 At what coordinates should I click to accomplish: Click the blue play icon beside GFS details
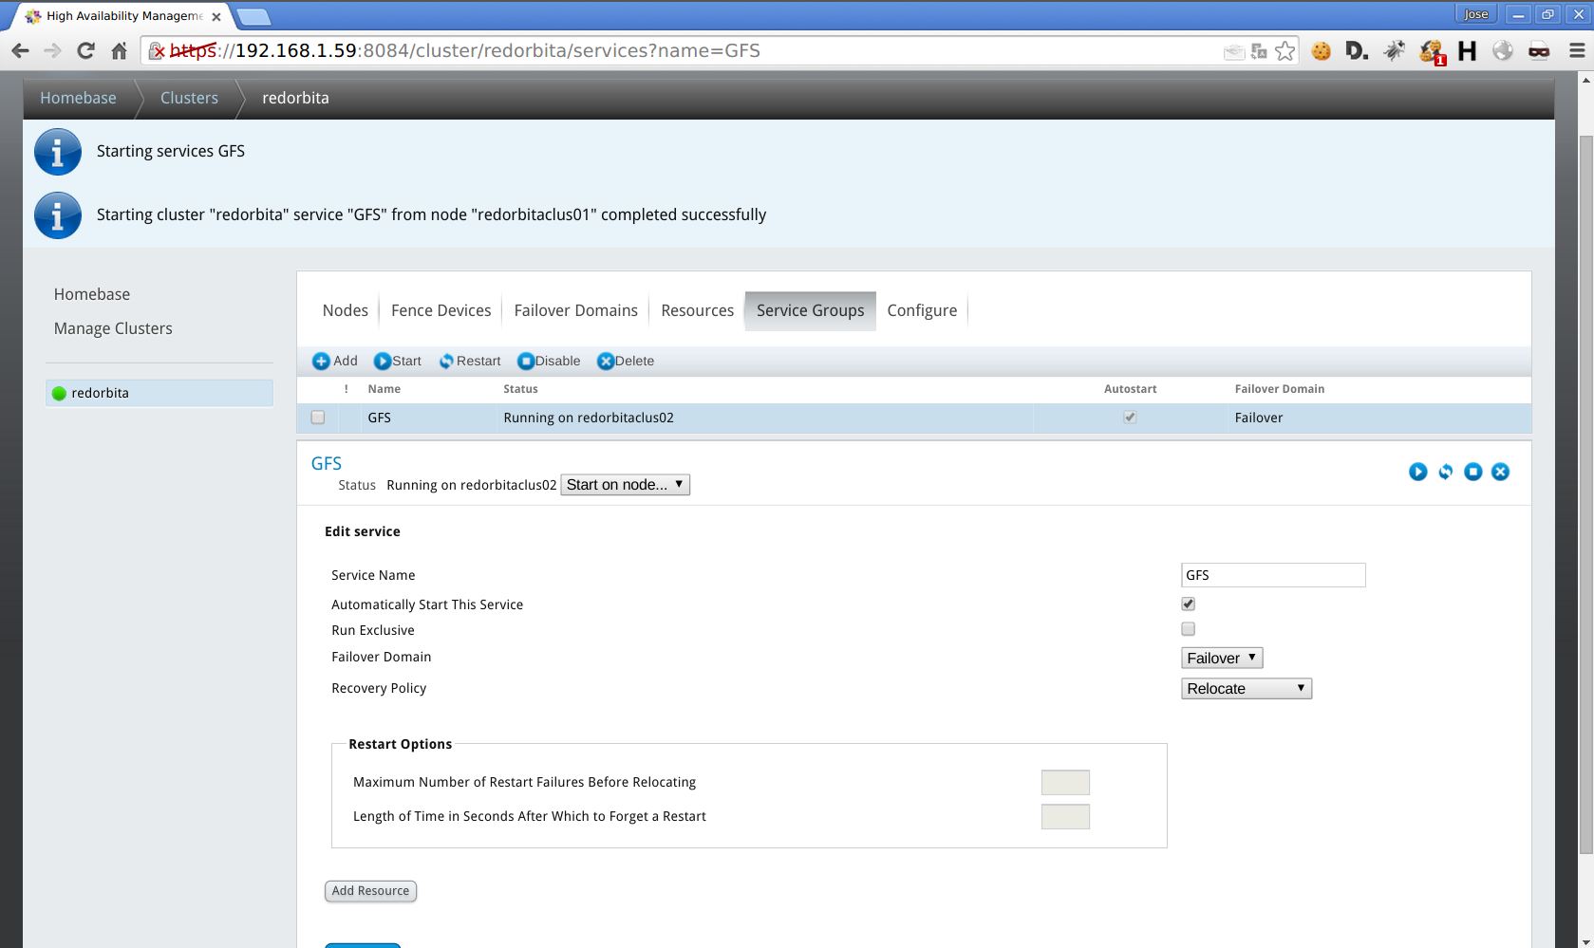coord(1417,472)
